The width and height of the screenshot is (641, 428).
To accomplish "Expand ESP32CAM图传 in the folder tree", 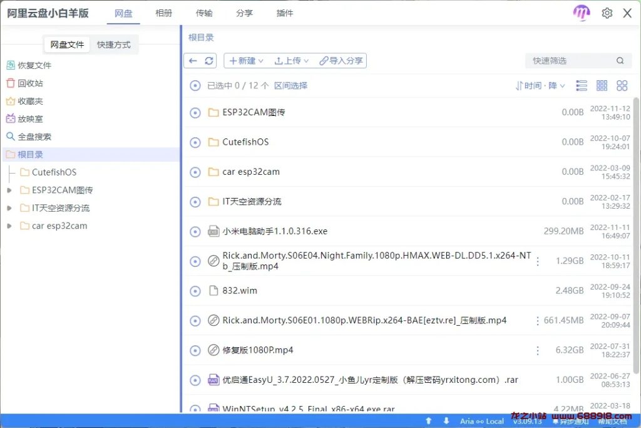I will pos(9,191).
